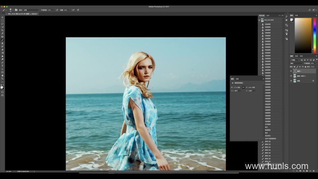Select the Eyedropper tool

[x=2, y=33]
